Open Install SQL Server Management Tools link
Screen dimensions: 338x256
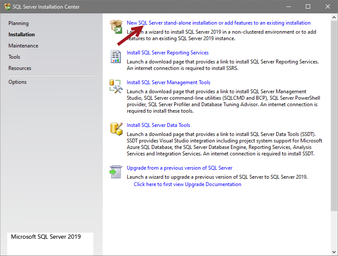(x=169, y=82)
